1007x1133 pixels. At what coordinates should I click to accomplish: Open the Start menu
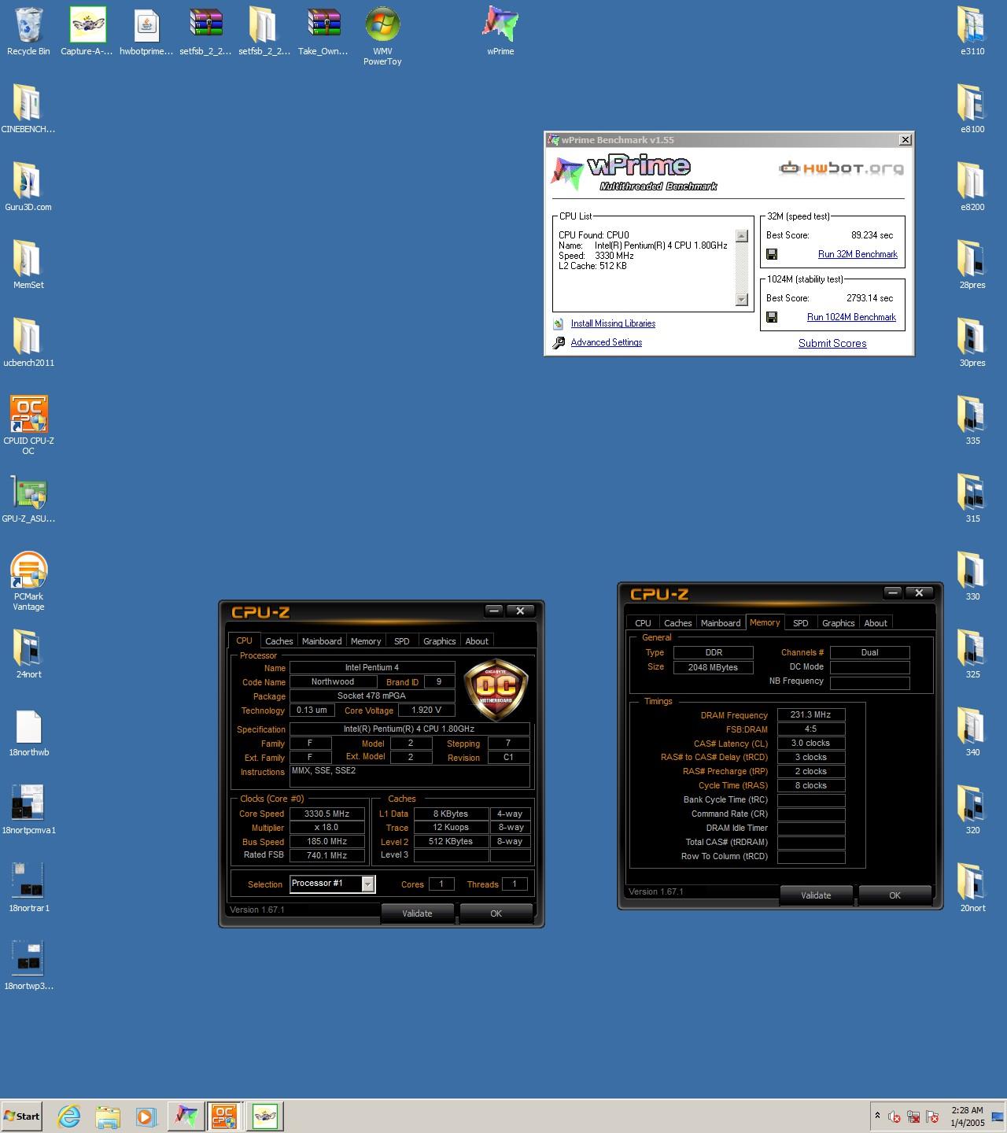(21, 1116)
